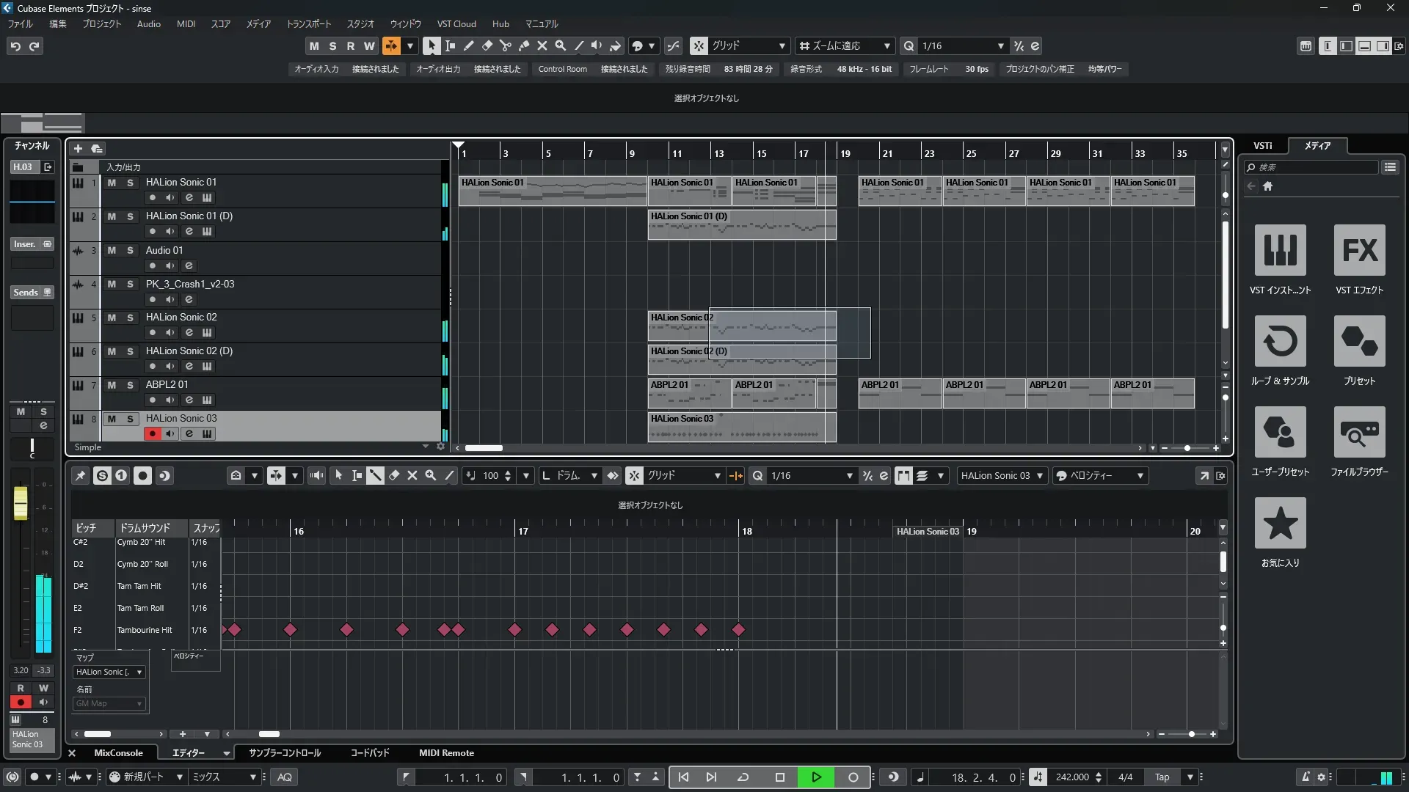Click the channel volume fader handle
The height and width of the screenshot is (792, 1409).
pos(21,503)
